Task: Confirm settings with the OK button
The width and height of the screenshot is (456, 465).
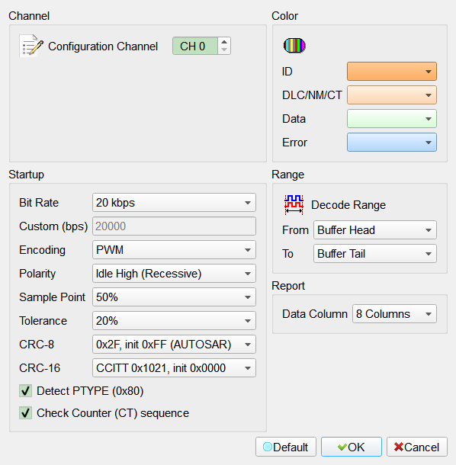Action: click(x=352, y=447)
